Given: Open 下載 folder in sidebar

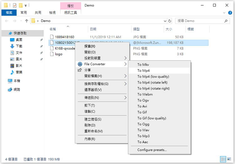Looking at the screenshot, I should coord(19,46).
